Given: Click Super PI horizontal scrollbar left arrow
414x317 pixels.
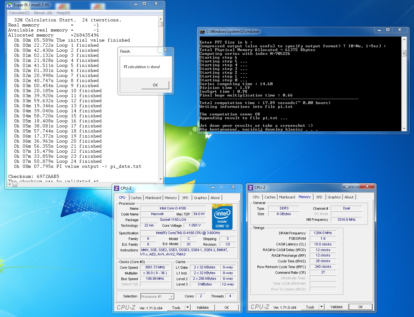Looking at the screenshot, I should point(10,185).
